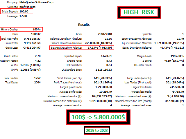
Task: Click the Sharpe Ratio: label
Action: point(75,61)
